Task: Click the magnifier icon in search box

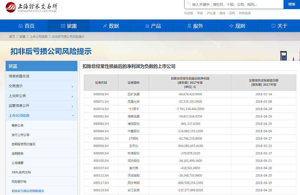Action: (188, 4)
